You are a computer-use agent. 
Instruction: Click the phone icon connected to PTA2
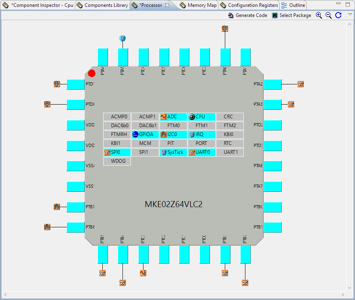(x=301, y=84)
